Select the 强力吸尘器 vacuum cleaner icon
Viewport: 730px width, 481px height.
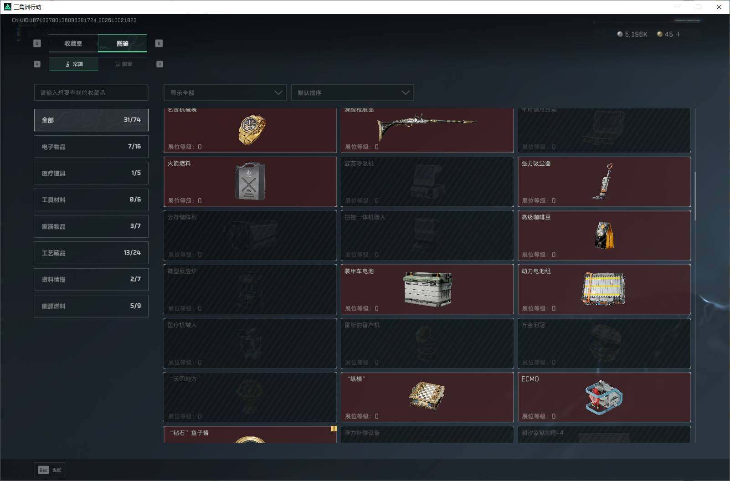click(x=603, y=182)
